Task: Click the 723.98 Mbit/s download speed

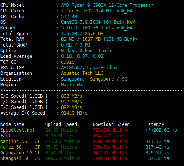Action: 110,130
